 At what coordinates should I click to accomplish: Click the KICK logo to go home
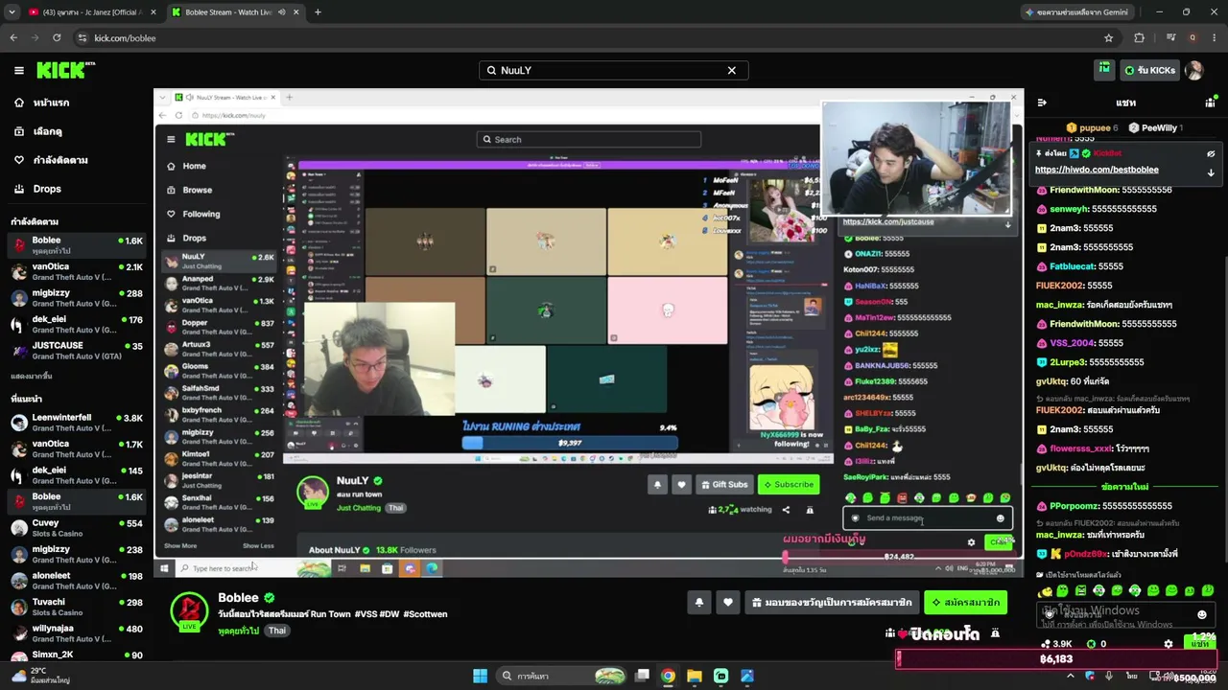point(65,70)
